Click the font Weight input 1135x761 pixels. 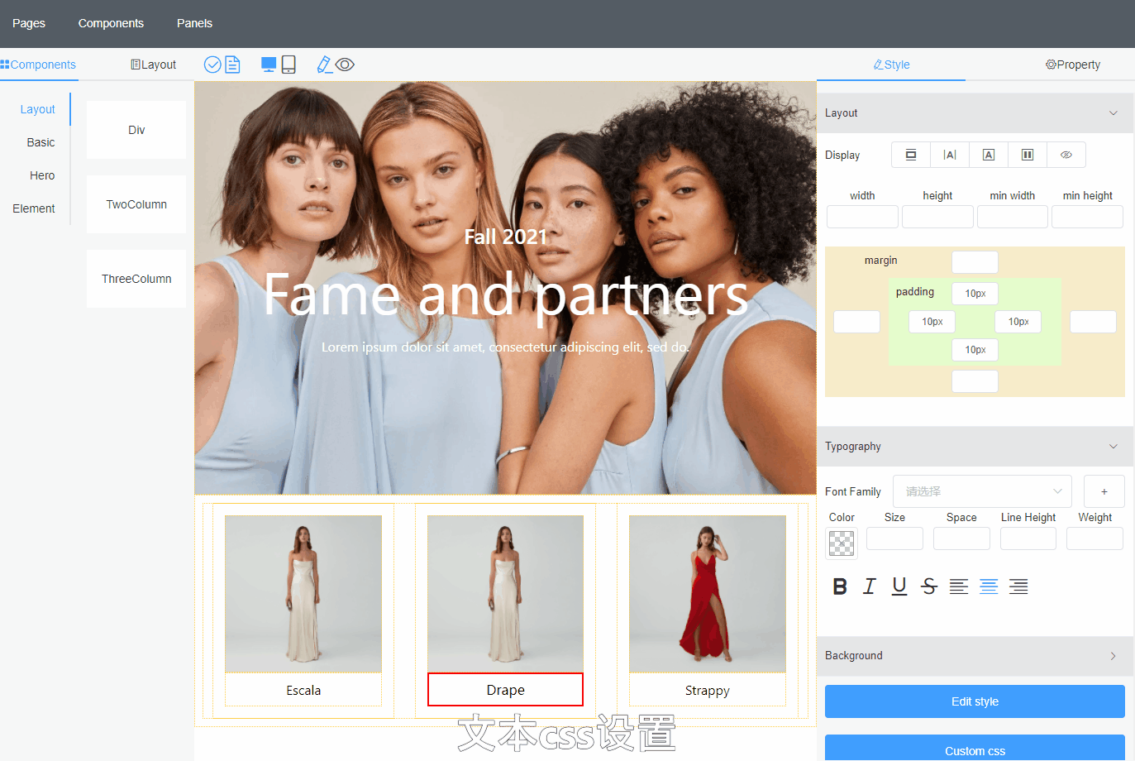(x=1094, y=538)
